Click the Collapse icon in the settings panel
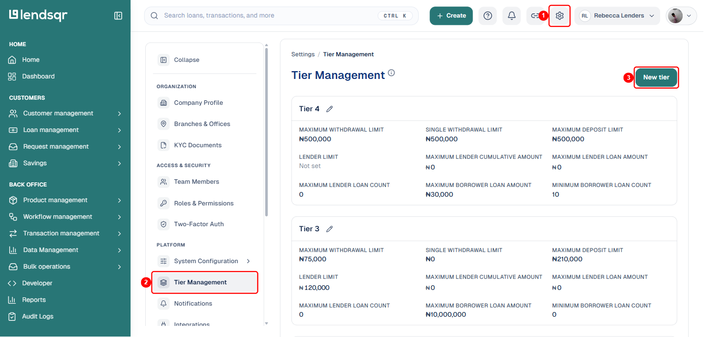Screen dimensions: 708x337 coord(163,60)
